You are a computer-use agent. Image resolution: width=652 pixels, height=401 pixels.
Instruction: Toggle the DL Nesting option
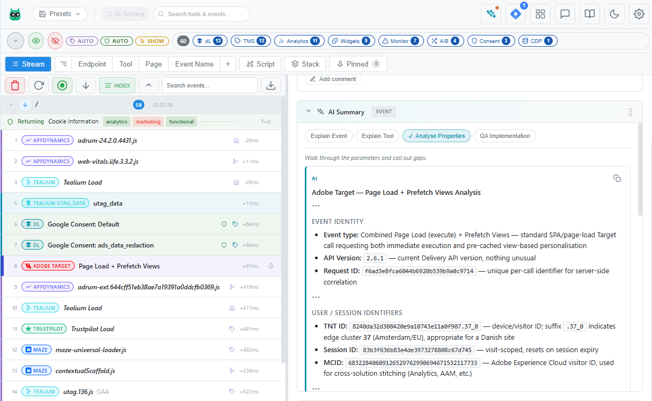[x=125, y=14]
